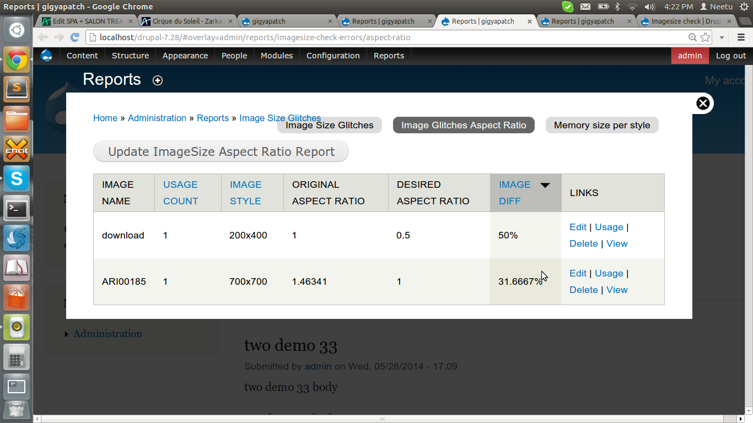Open the Workspace Switcher in launcher
The width and height of the screenshot is (753, 423).
pyautogui.click(x=17, y=387)
